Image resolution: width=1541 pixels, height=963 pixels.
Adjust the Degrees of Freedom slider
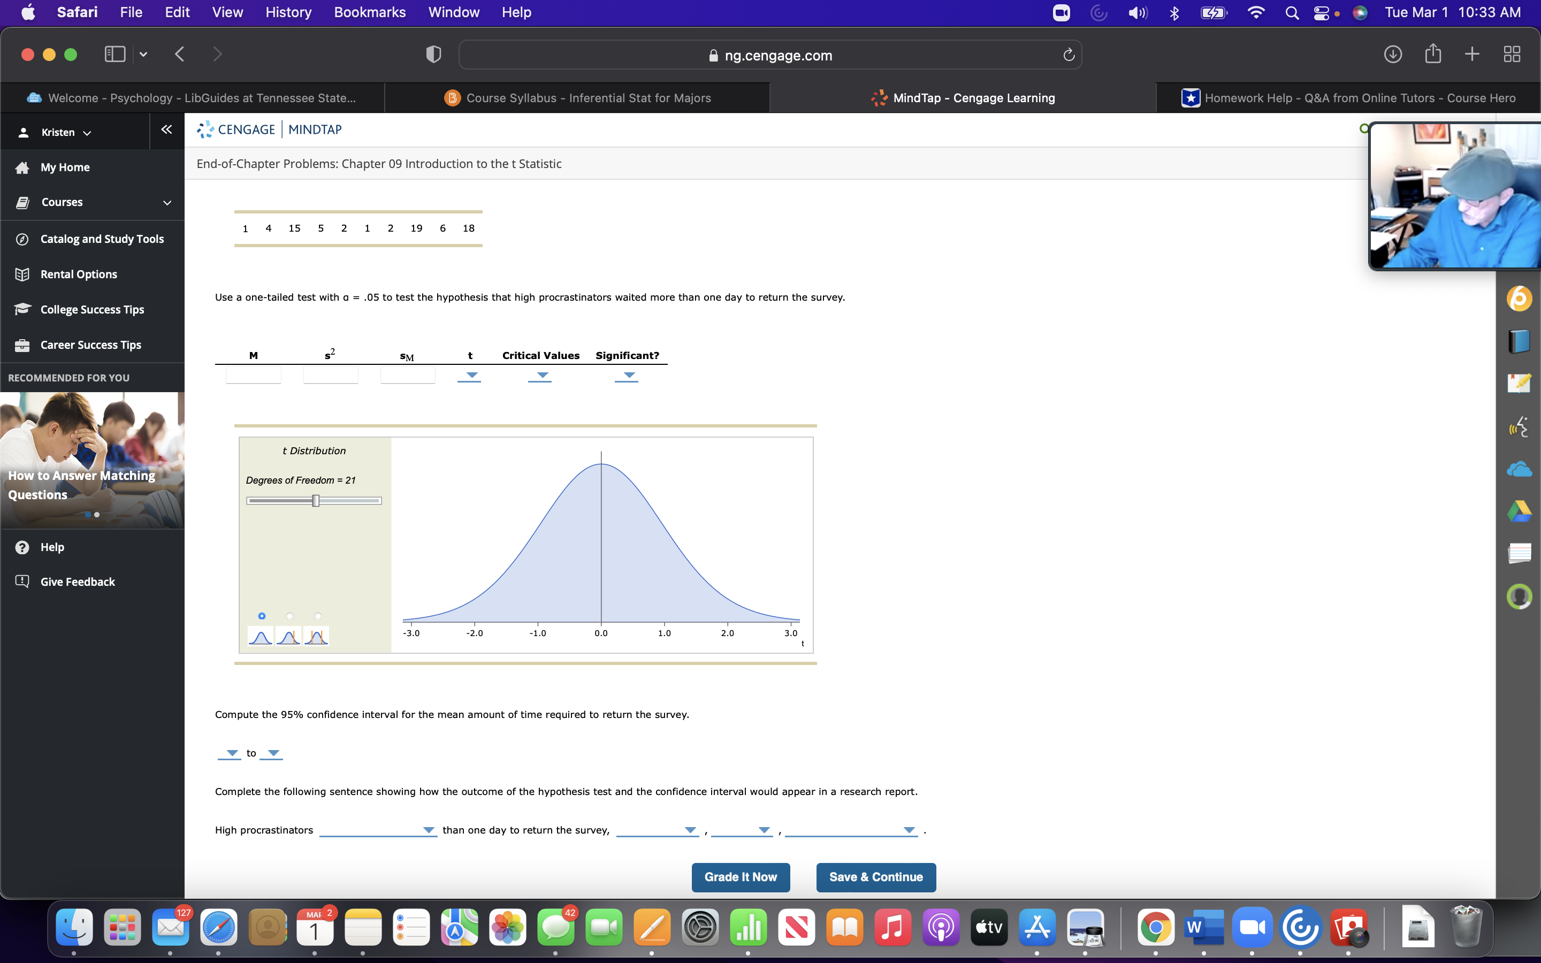pyautogui.click(x=315, y=501)
